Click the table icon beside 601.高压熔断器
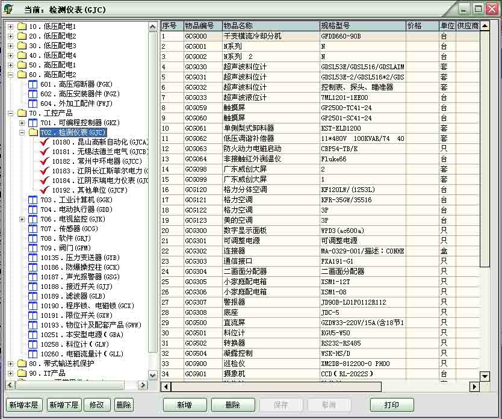Screen dimensions: 502x419 (33, 85)
